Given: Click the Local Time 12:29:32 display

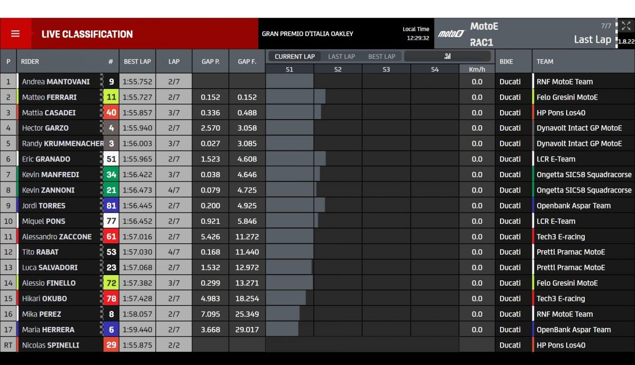Looking at the screenshot, I should [x=416, y=34].
